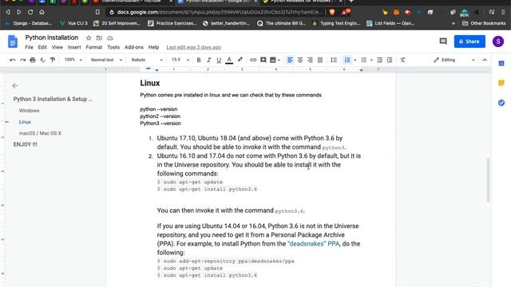Open the deadsnakes PPA link
This screenshot has width=511, height=287.
click(x=314, y=244)
